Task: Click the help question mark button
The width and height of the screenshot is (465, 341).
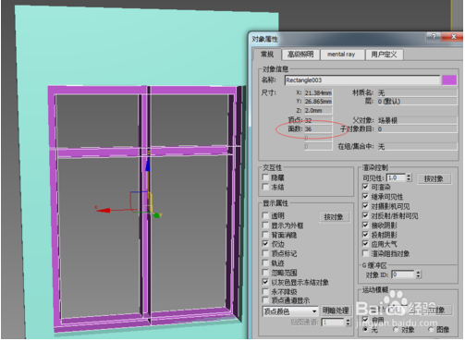Action: (x=434, y=37)
